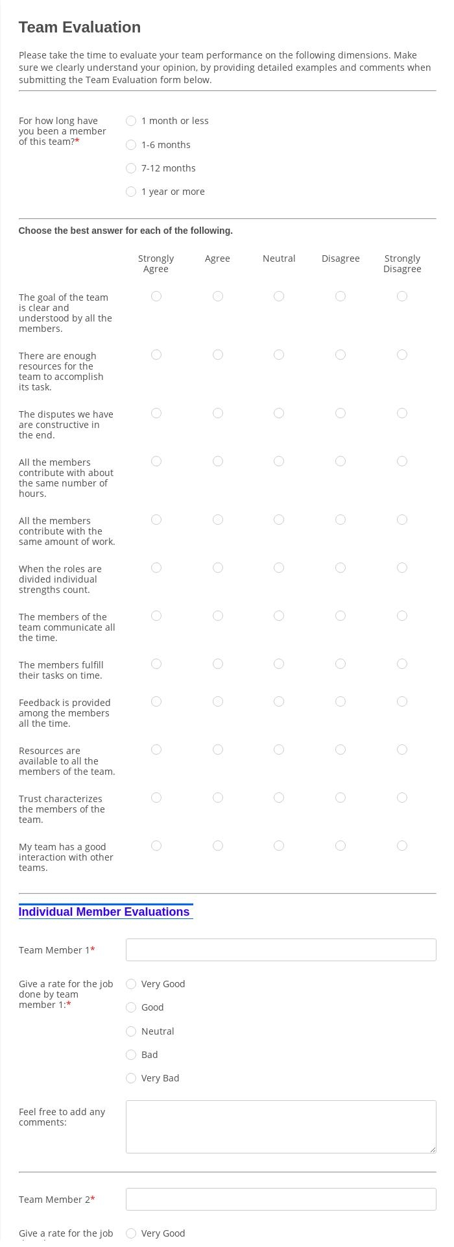Rate team member 1 as Very Good

[x=131, y=984]
